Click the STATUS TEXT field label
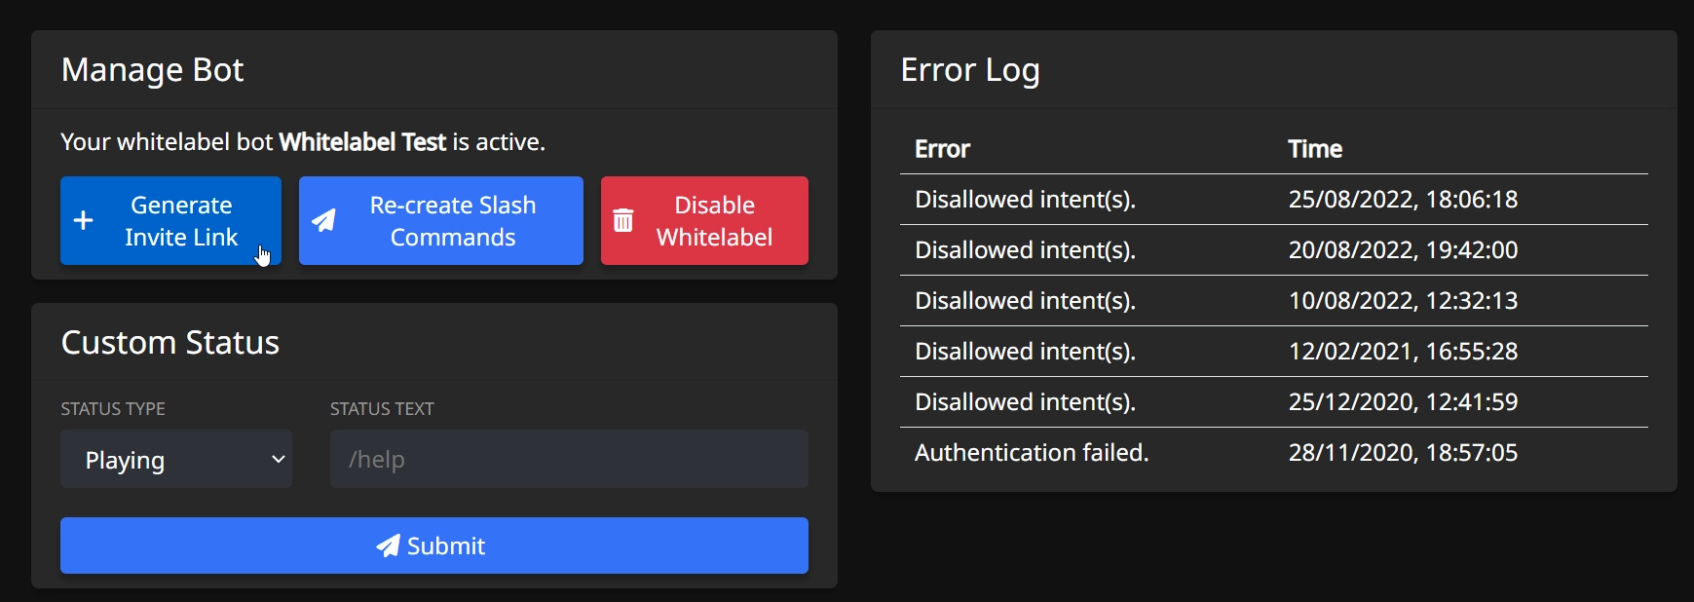 (382, 409)
